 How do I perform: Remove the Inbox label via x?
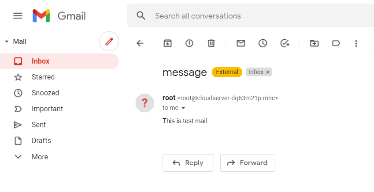(x=268, y=72)
